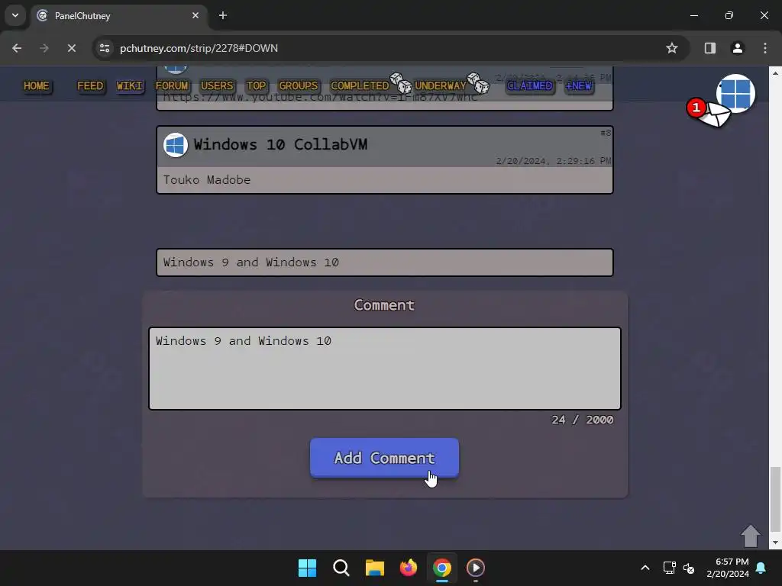Open a new browser tab
Viewport: 782px width, 586px height.
pos(223,15)
